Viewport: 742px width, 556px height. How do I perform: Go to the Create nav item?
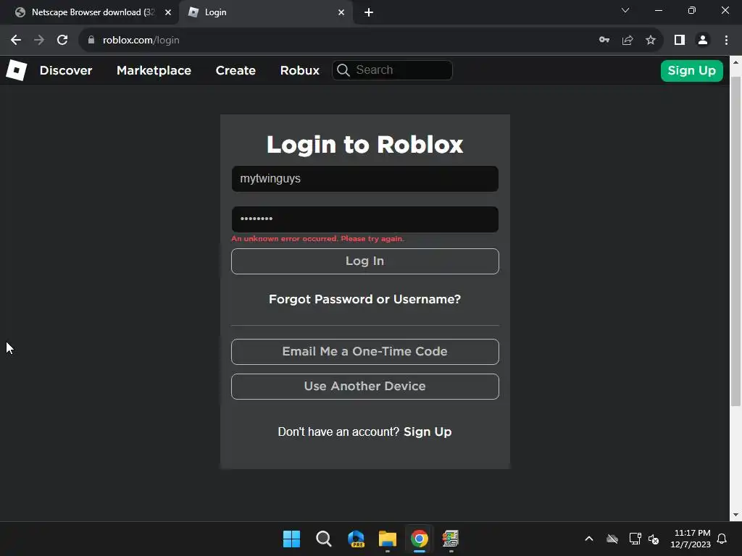click(235, 70)
